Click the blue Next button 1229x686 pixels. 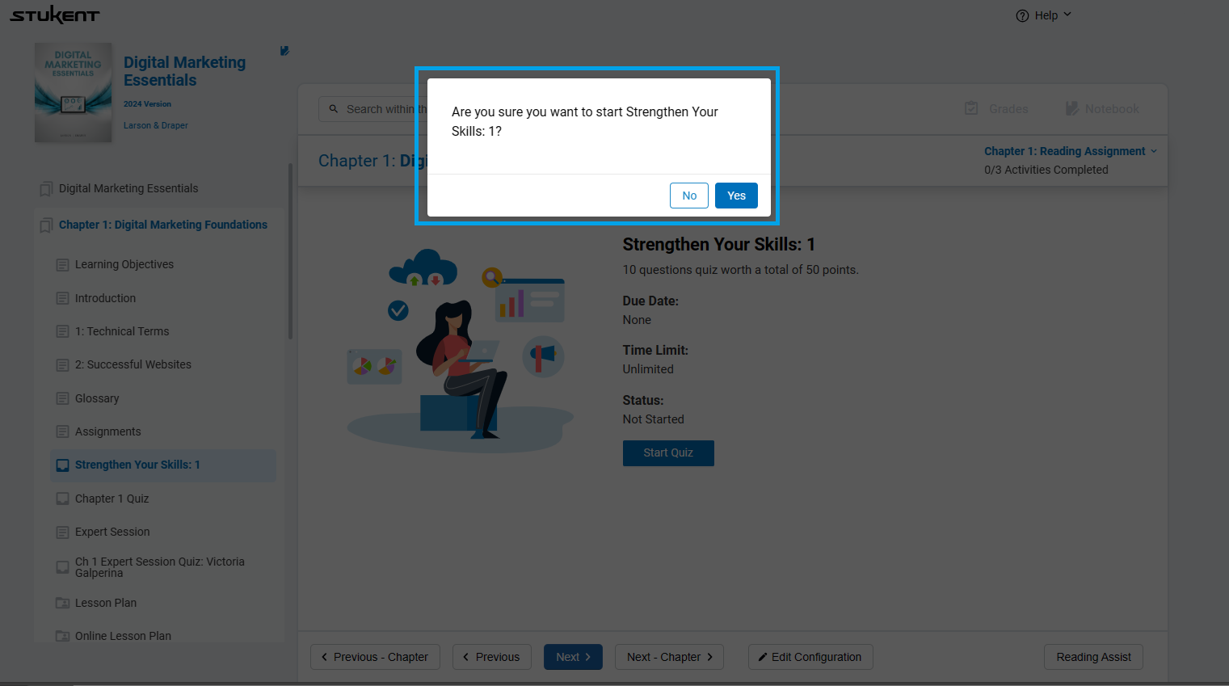tap(573, 657)
